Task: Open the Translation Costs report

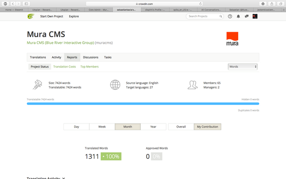Action: click(64, 67)
